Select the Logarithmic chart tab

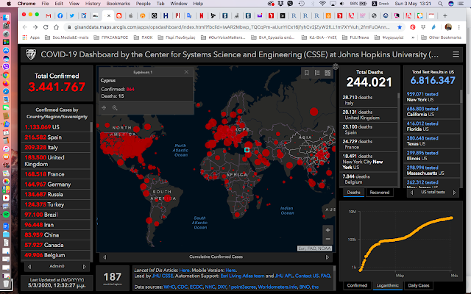(388, 285)
